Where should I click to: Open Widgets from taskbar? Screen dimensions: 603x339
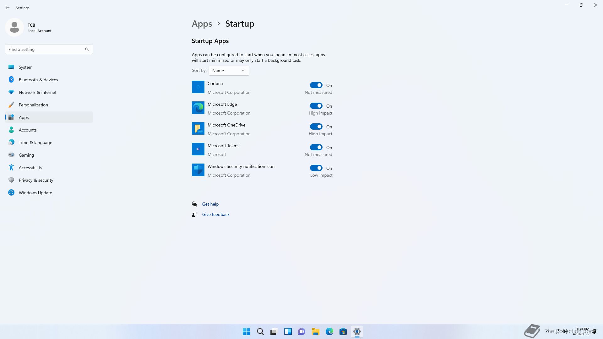point(288,331)
